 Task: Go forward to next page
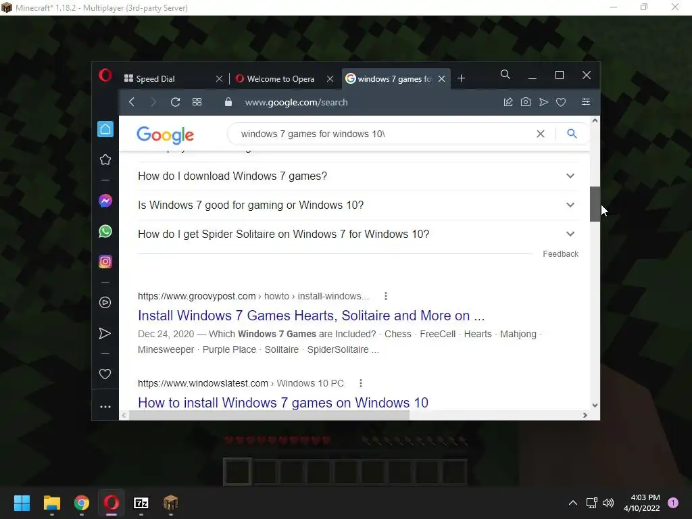tap(153, 102)
